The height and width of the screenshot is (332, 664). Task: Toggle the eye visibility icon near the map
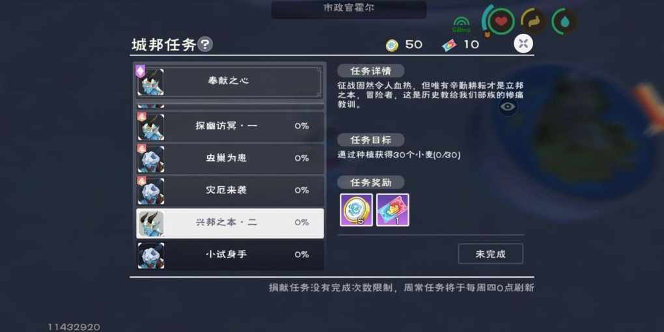(x=508, y=106)
